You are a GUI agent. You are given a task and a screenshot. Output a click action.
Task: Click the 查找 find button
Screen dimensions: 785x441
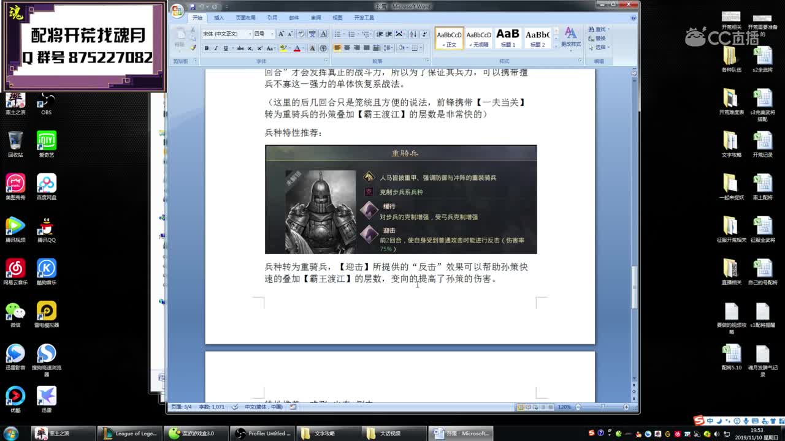[598, 29]
